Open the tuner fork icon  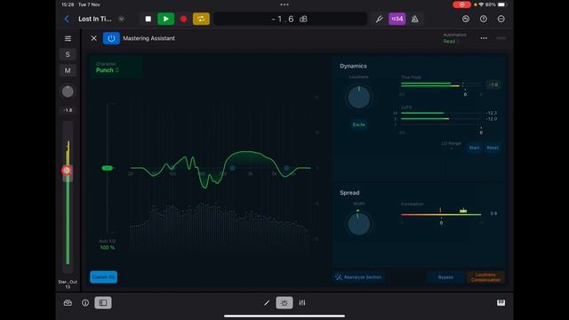379,19
